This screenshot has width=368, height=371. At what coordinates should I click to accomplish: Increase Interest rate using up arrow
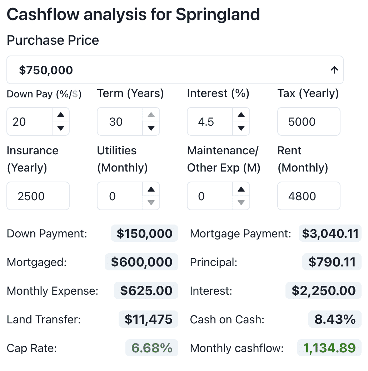pyautogui.click(x=241, y=115)
